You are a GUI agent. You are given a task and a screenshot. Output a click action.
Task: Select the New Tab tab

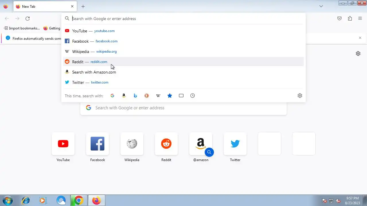click(x=45, y=6)
